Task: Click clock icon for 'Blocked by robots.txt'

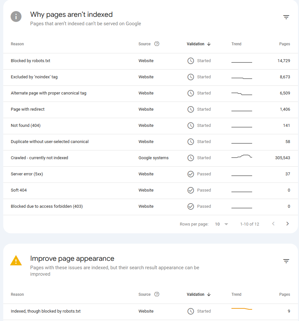Action: [x=191, y=61]
